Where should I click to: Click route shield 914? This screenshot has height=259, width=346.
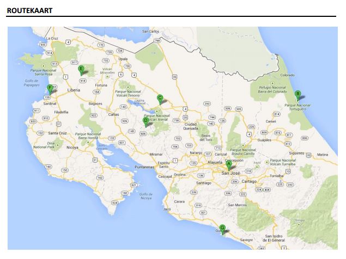(50, 53)
